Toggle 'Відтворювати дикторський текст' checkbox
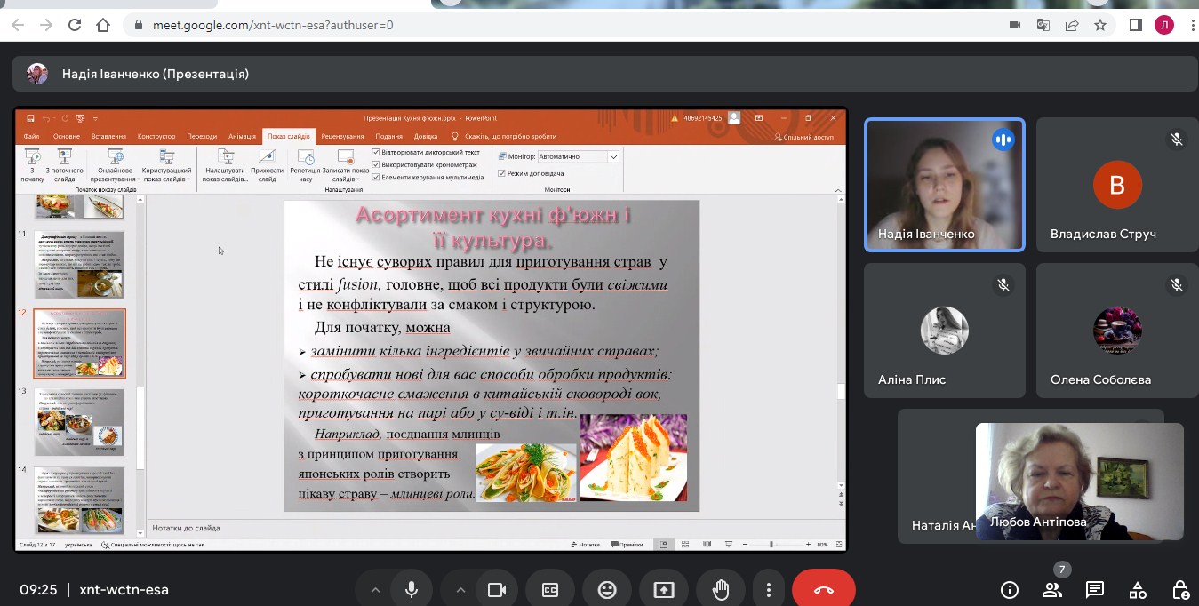1199x606 pixels. click(x=377, y=153)
